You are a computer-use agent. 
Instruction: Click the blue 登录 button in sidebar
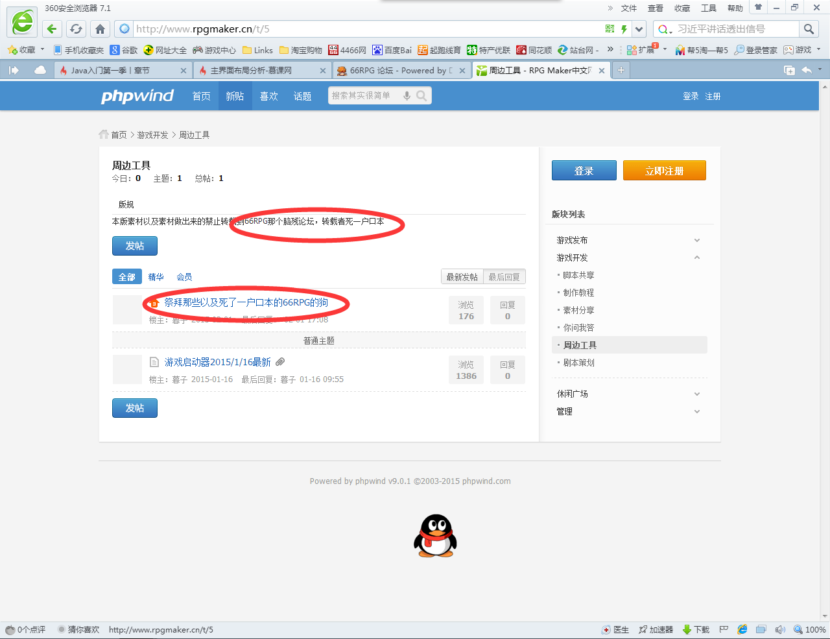[584, 171]
